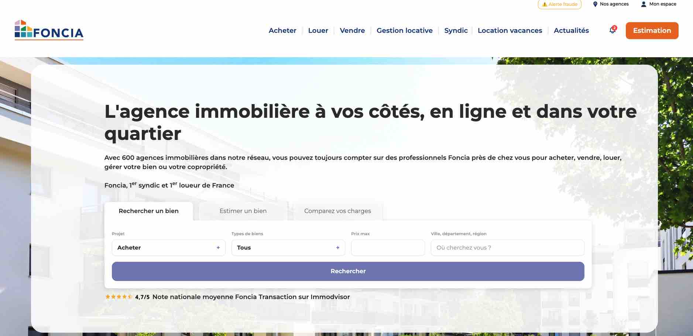Open the Location vacances link

pos(510,31)
